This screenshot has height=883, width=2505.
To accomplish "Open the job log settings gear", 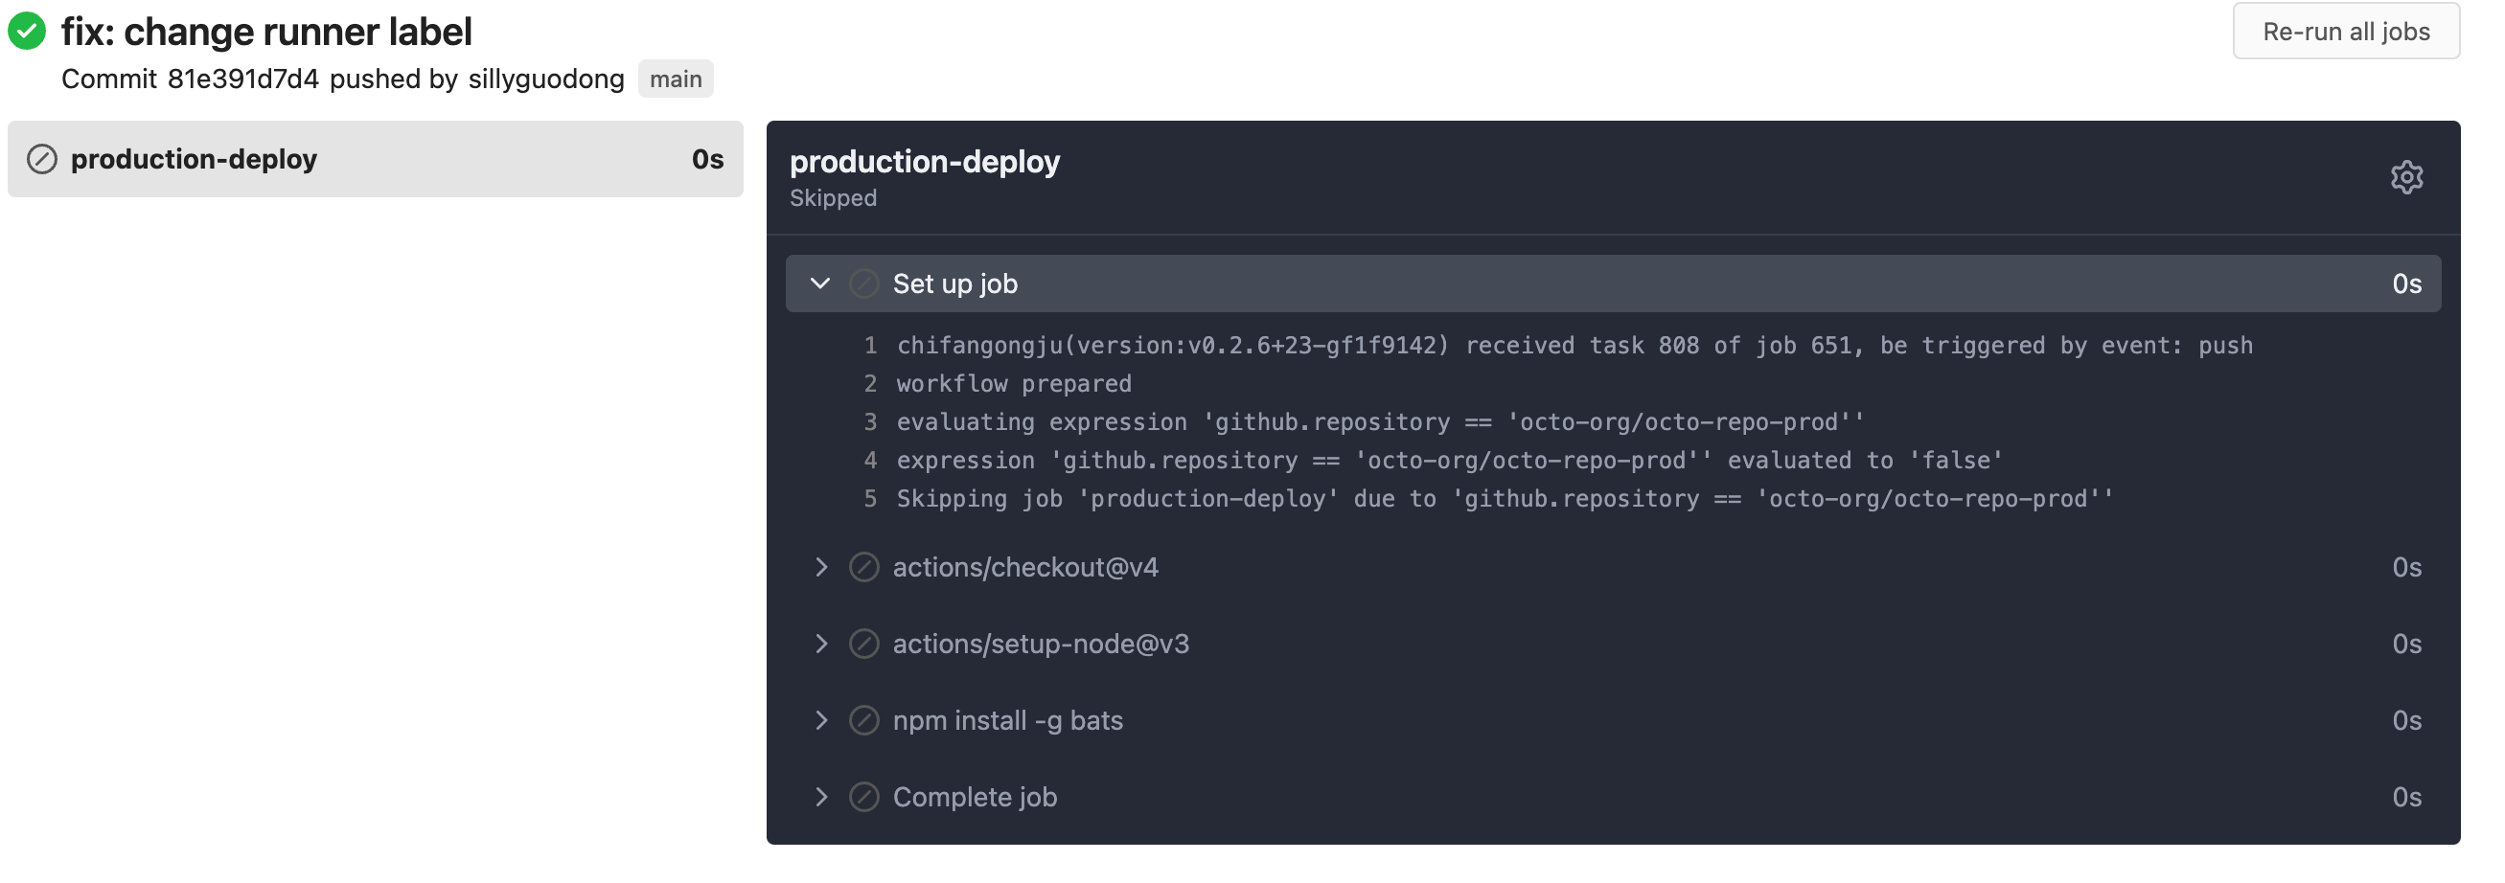I will coord(2405,178).
